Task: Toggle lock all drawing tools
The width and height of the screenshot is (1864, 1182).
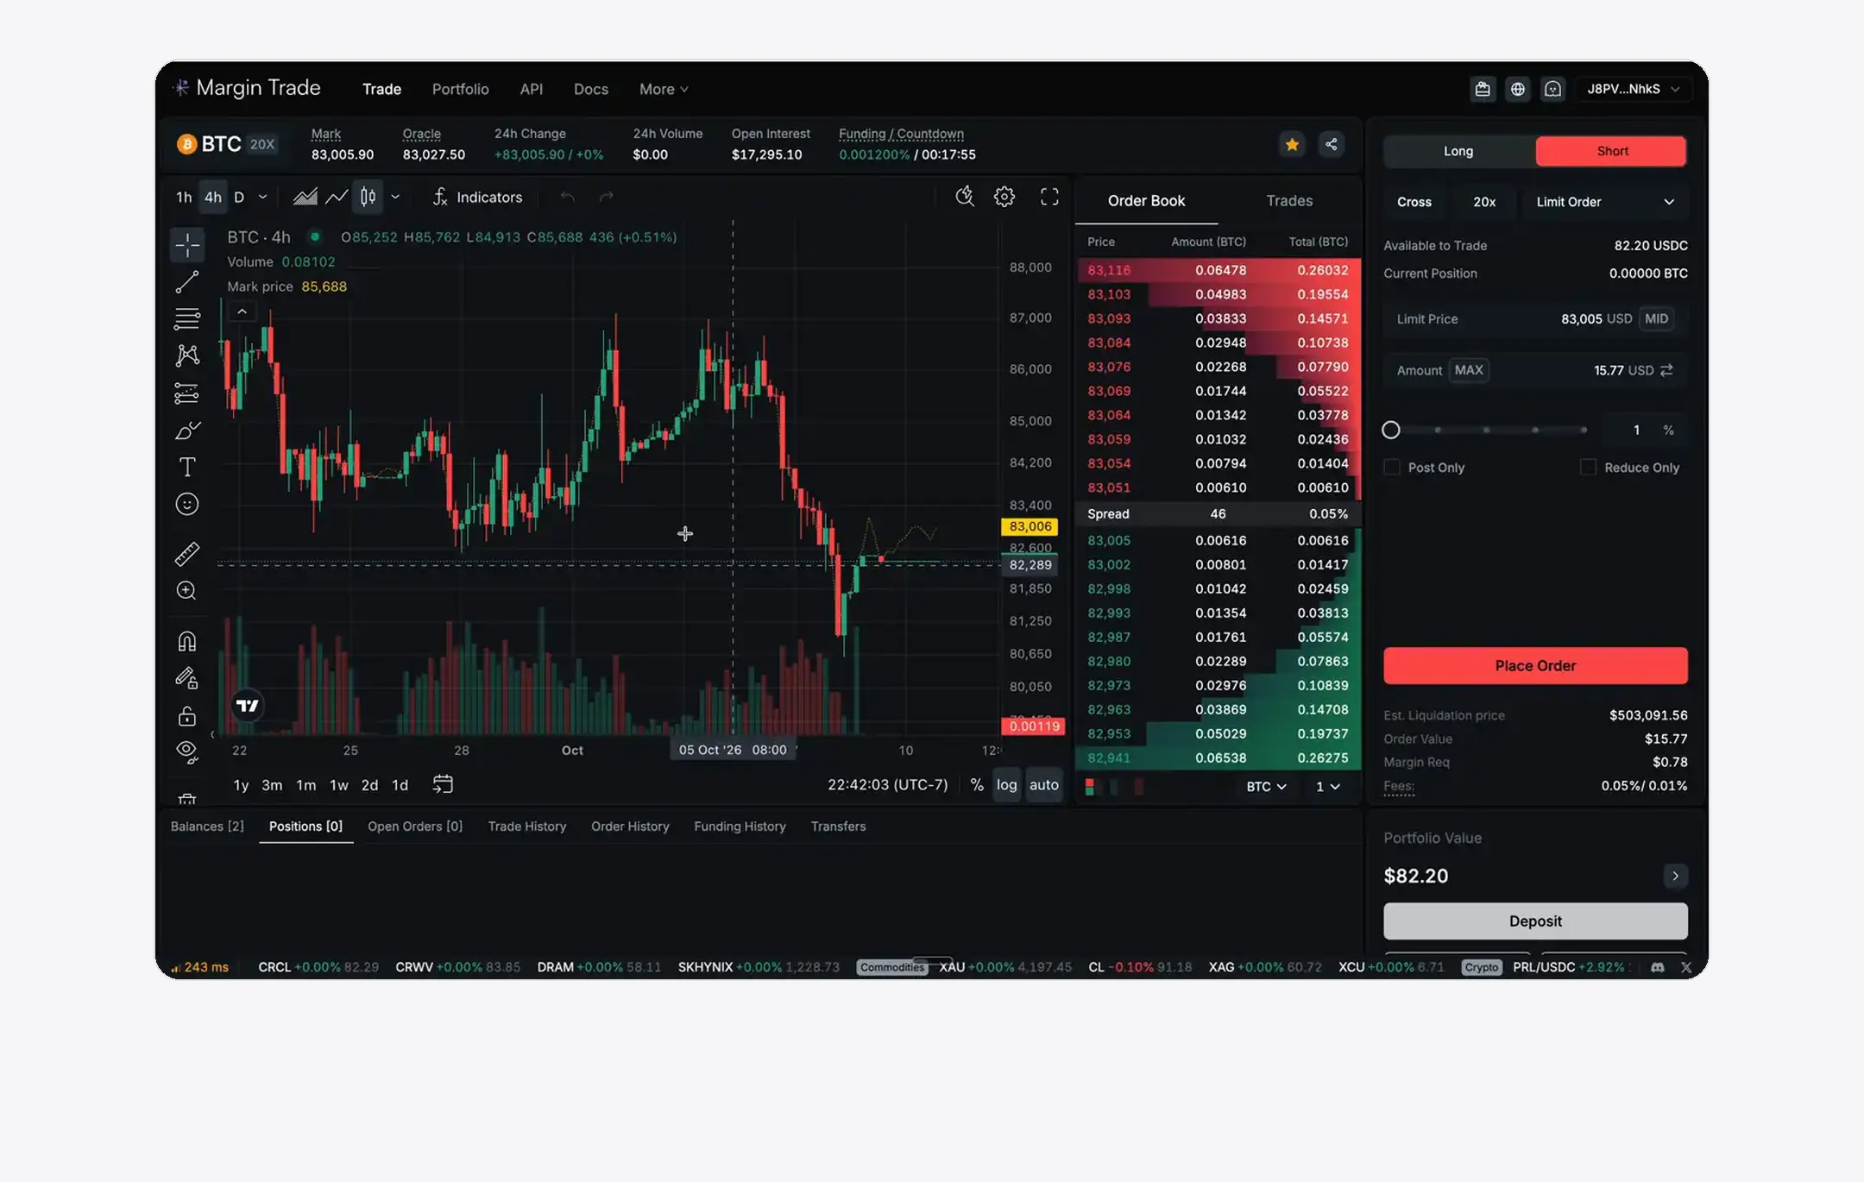Action: click(x=187, y=716)
